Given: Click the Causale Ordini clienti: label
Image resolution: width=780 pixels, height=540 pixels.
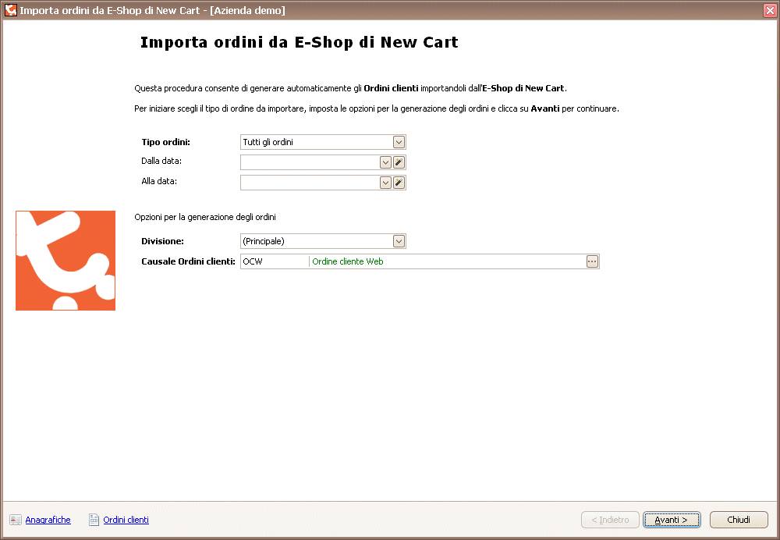Looking at the screenshot, I should (x=188, y=261).
